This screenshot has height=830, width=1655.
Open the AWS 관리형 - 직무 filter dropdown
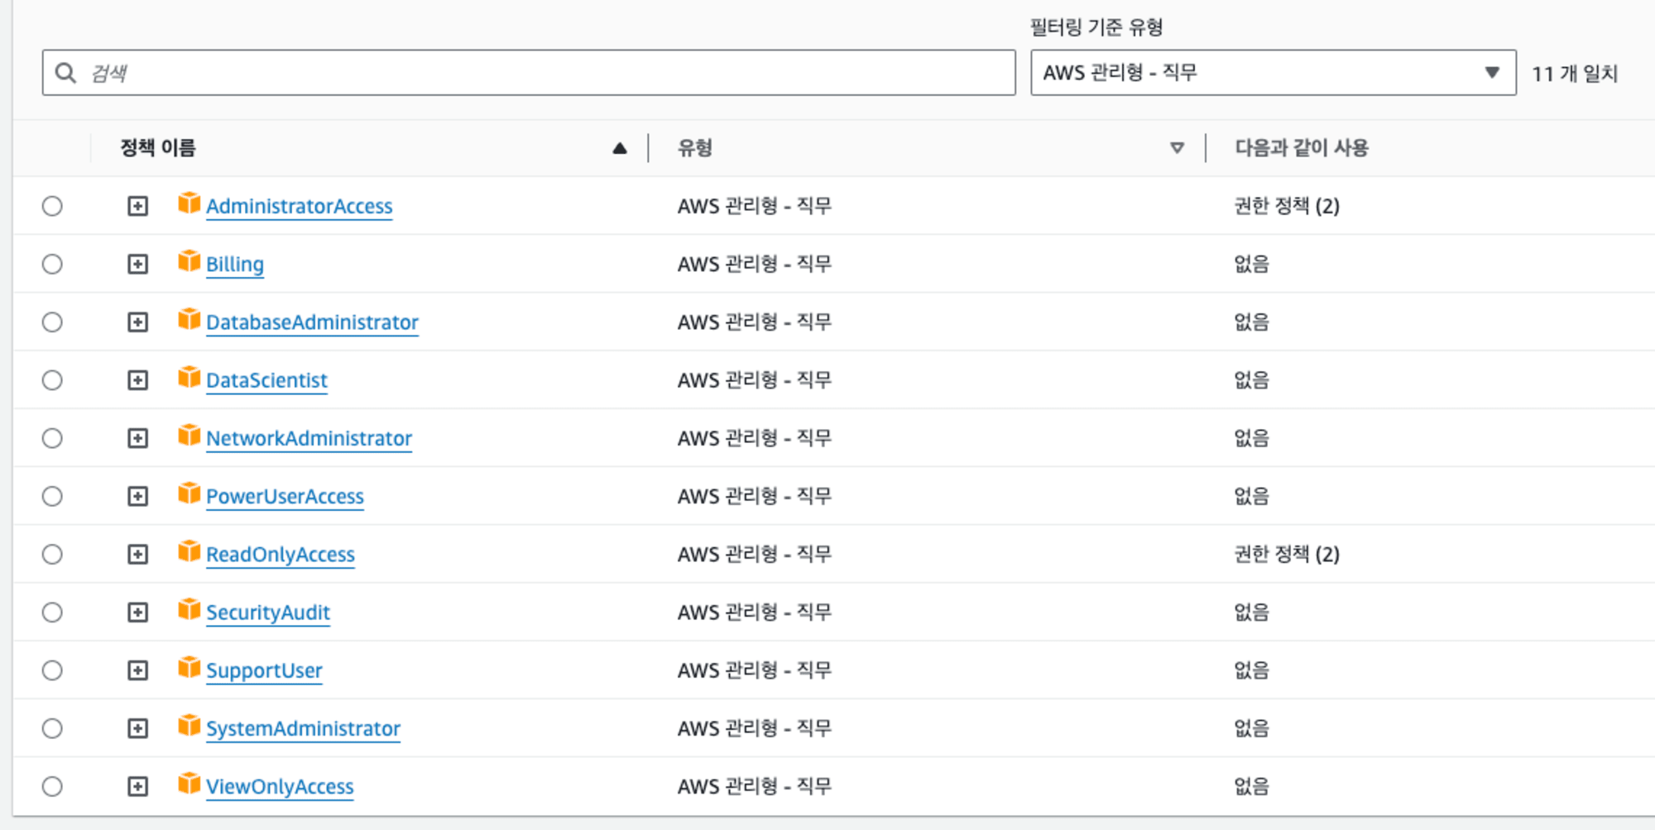(x=1273, y=73)
